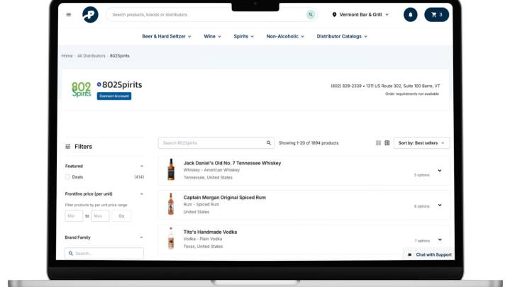The image size is (510, 287).
Task: Expand Jack Daniel's options chevron
Action: (440, 171)
